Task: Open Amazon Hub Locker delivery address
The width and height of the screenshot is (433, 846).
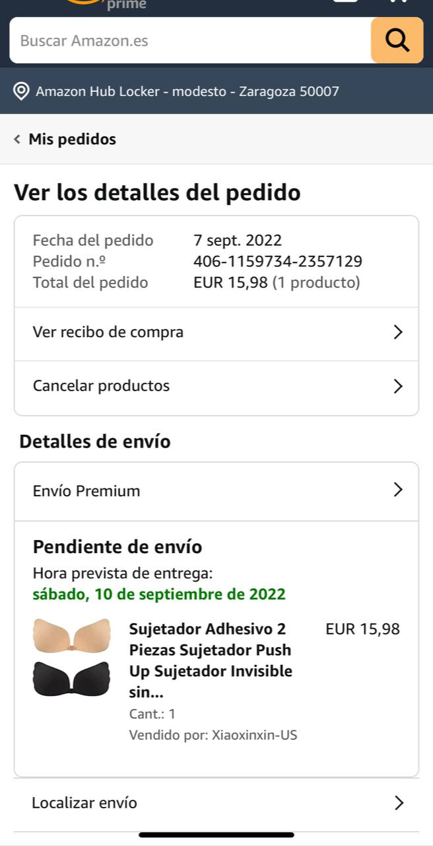Action: click(x=187, y=91)
